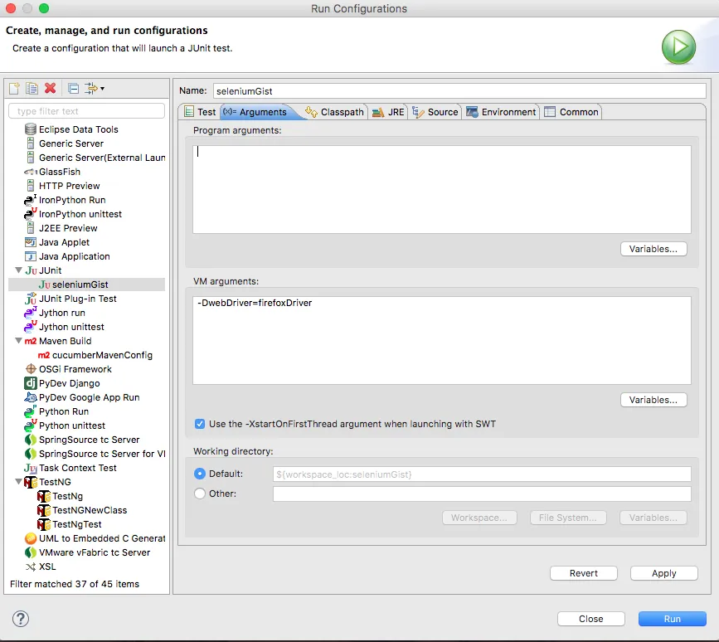Click the Duplicate configuration icon
This screenshot has width=719, height=642.
coord(32,88)
